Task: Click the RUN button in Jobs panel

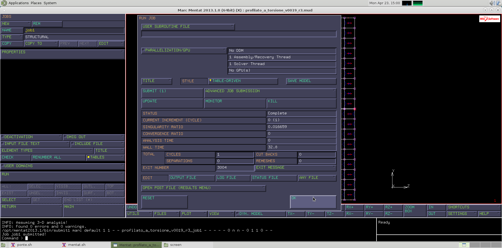Action: 62,176
